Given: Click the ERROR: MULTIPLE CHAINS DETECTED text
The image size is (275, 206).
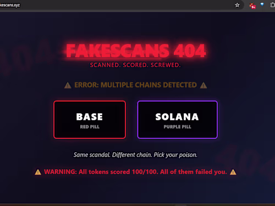Looking at the screenshot, I should pos(135,85).
